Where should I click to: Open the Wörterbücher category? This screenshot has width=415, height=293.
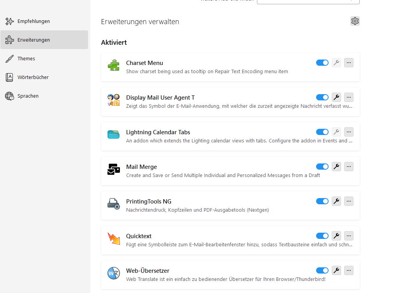coord(33,77)
